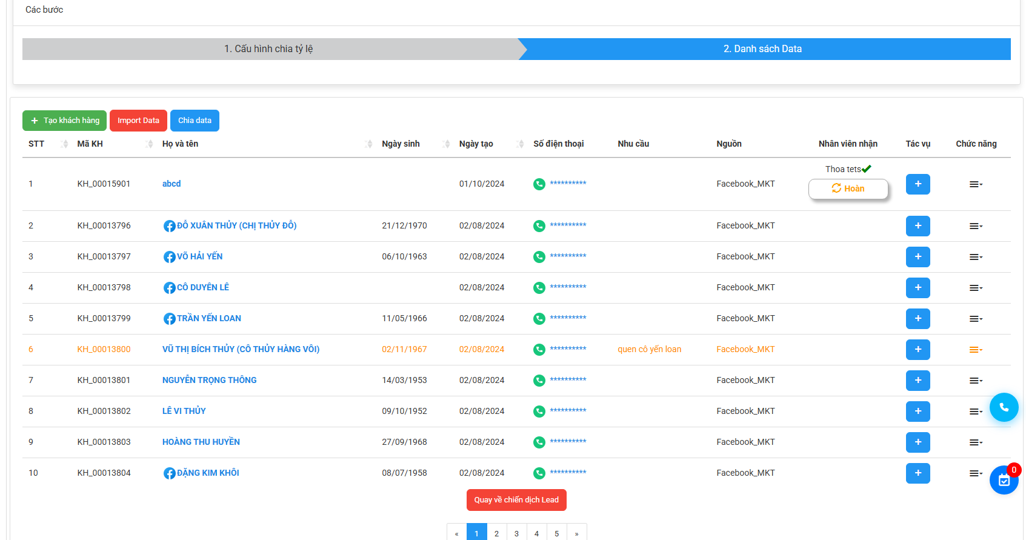Click phone icon for ĐẶNG KIM KHÔI
The image size is (1026, 540).
click(539, 473)
